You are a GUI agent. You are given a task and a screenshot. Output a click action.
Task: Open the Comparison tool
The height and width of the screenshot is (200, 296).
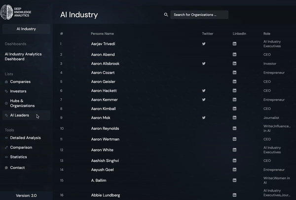pos(21,148)
